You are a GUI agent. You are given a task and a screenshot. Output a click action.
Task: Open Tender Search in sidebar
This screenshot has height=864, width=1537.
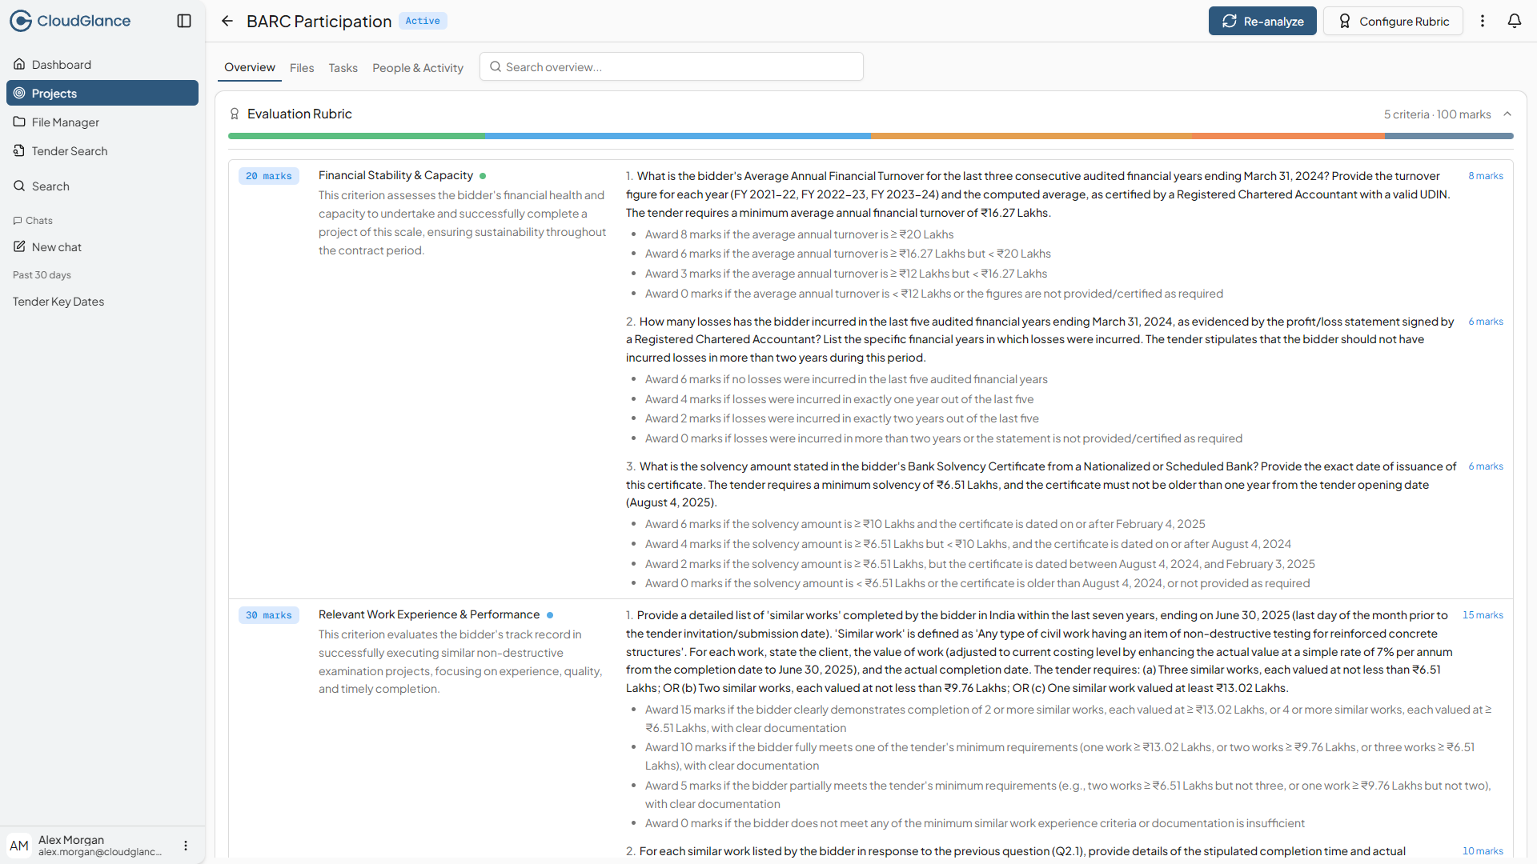pyautogui.click(x=69, y=151)
